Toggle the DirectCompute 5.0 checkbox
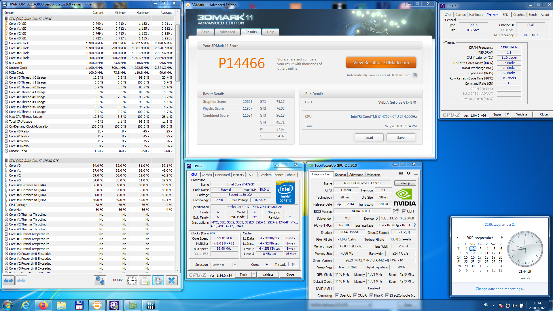Image resolution: width=553 pixels, height=311 pixels. tap(387, 295)
